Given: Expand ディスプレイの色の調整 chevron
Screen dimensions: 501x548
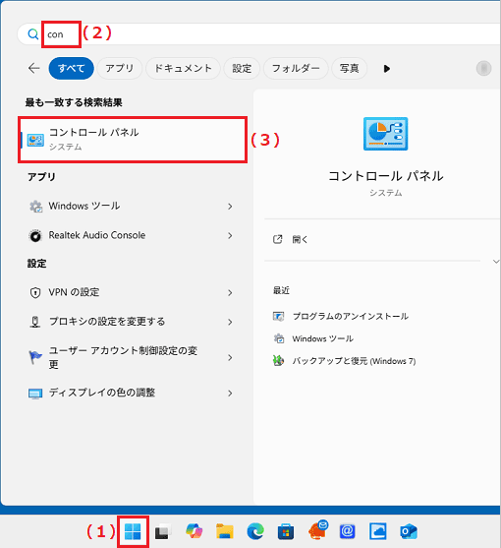Looking at the screenshot, I should (x=230, y=394).
